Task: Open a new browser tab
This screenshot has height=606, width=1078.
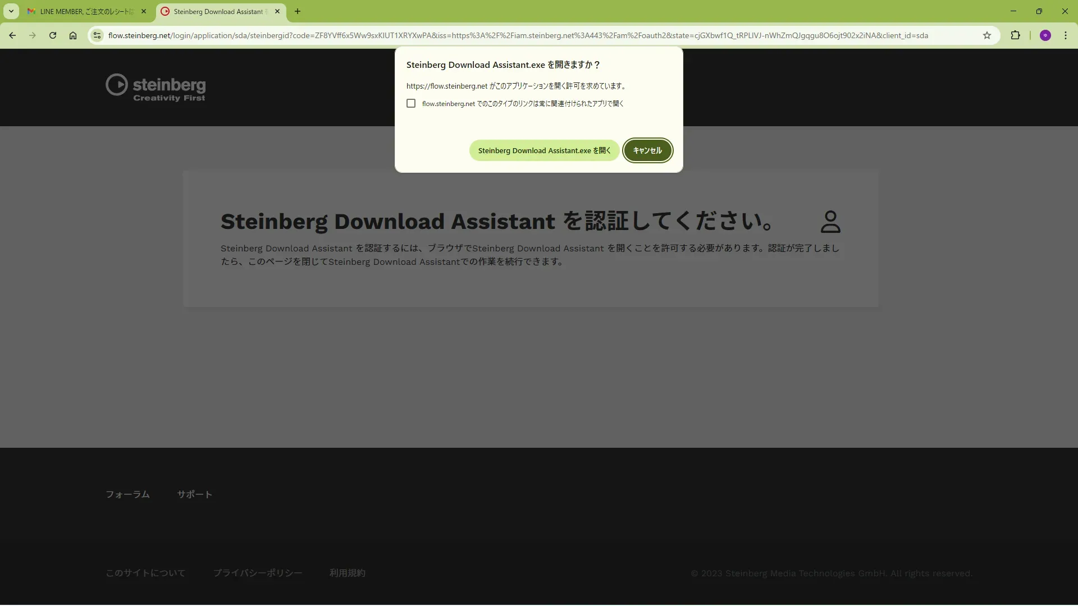Action: click(298, 11)
